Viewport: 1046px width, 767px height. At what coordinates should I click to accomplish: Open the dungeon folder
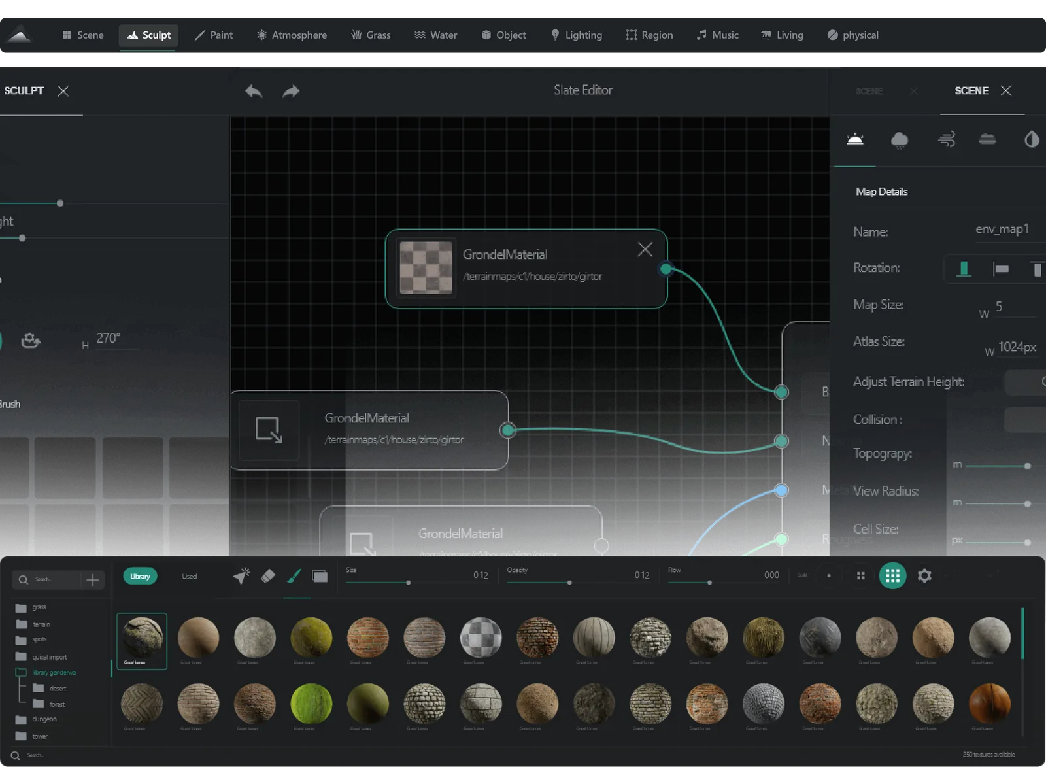[36, 719]
